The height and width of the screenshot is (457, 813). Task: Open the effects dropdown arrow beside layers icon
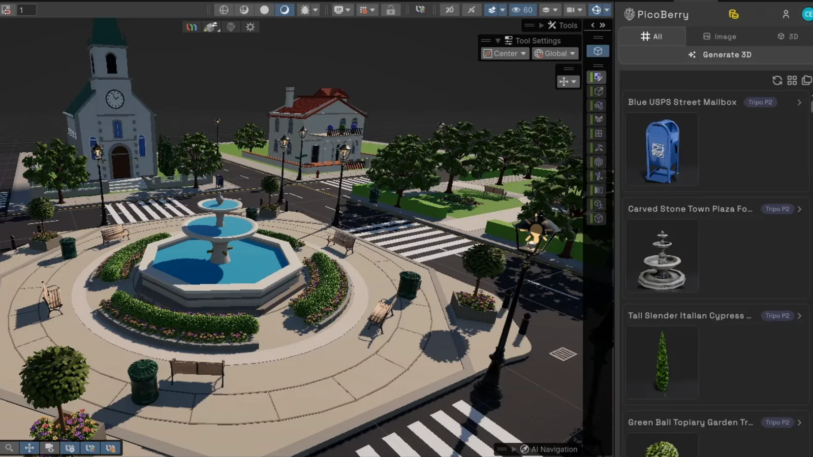click(503, 10)
